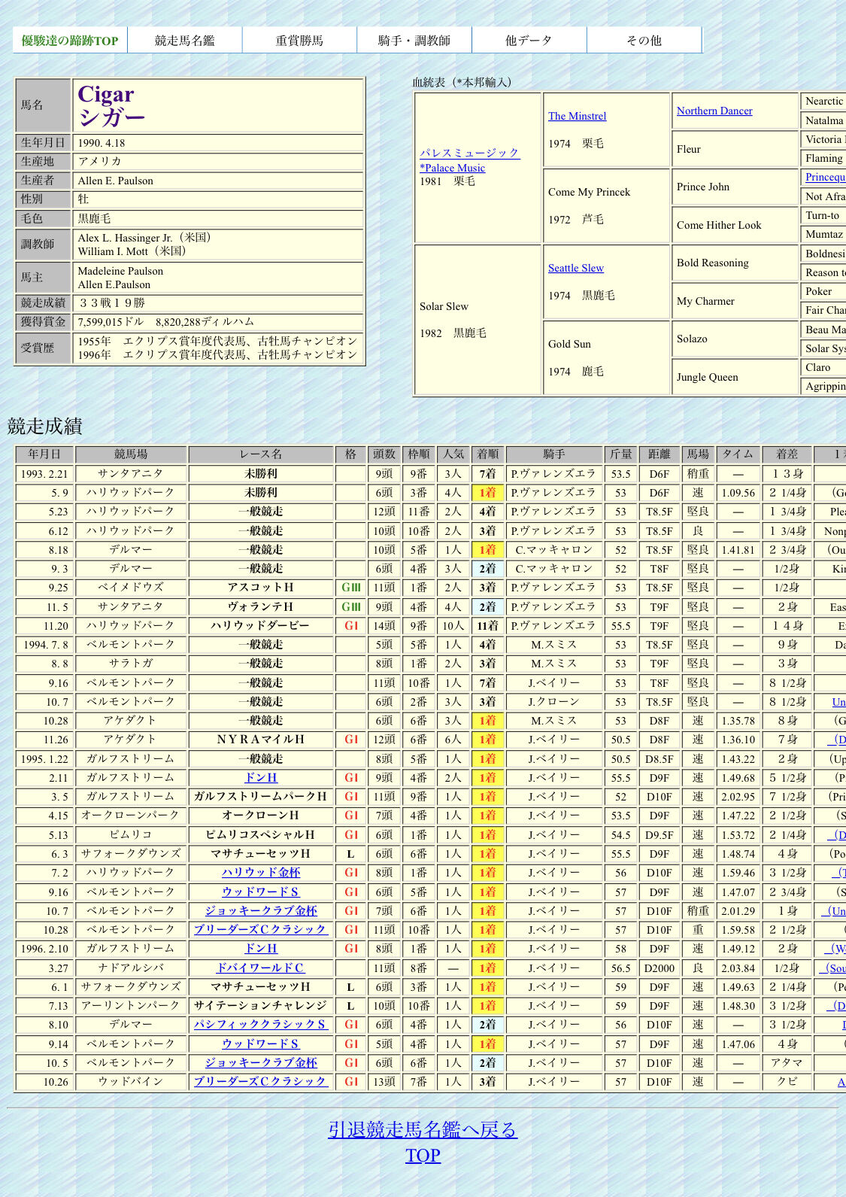Click the タイム column header
Screen dimensions: 846x1197
738,454
